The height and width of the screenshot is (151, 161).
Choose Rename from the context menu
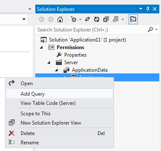coord(59,143)
